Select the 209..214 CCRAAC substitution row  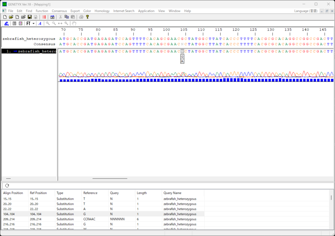tap(98, 219)
